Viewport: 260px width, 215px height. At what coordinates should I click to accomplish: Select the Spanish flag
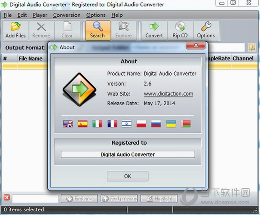[83, 124]
